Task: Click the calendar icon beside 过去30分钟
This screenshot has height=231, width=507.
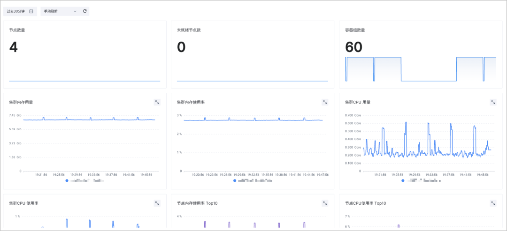Action: (31, 11)
